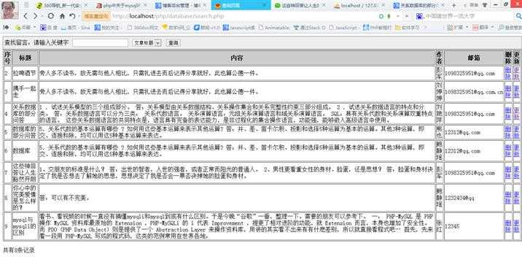The width and height of the screenshot is (522, 278).
Task: Open the 翻译 translate menu
Action: 483,28
